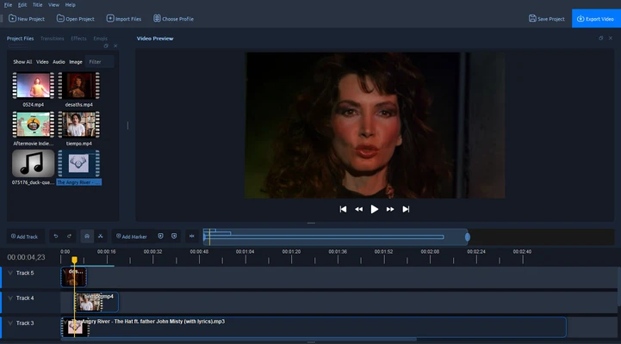This screenshot has height=344, width=621.
Task: Jump to end of video preview
Action: [406, 209]
